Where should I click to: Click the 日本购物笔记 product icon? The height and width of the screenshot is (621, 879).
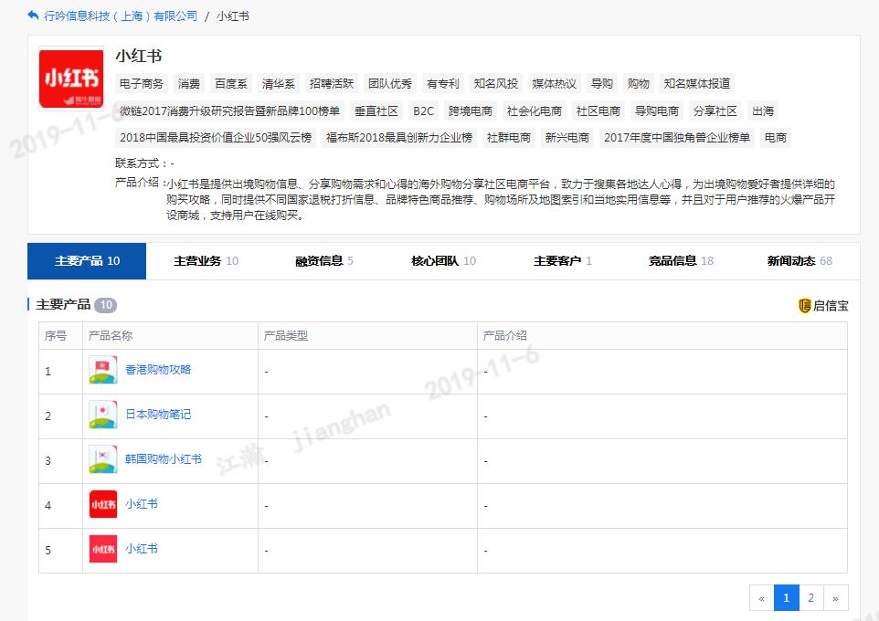coord(103,415)
